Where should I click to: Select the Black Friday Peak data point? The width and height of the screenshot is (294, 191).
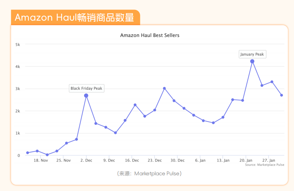tap(86, 96)
